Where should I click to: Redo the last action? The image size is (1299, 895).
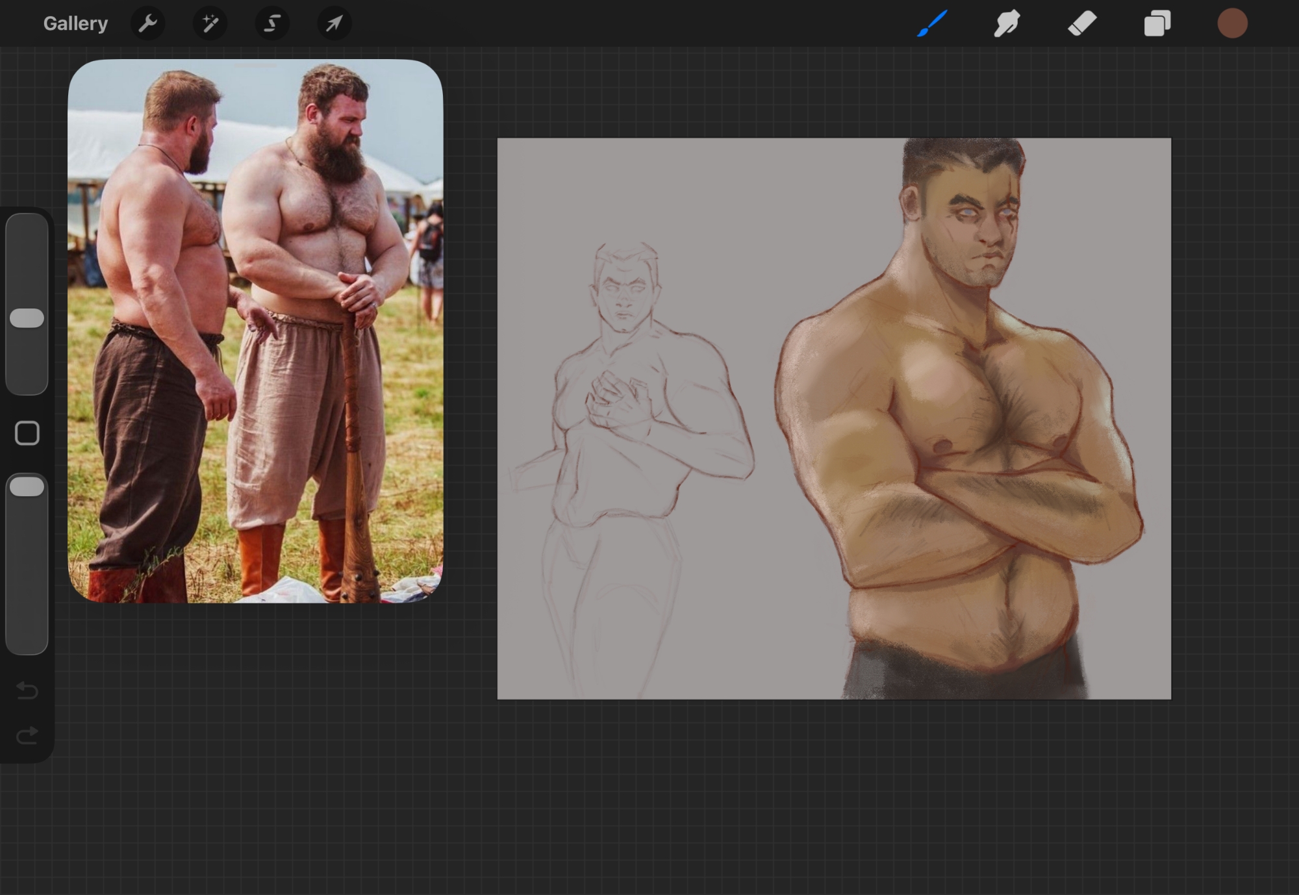coord(27,735)
